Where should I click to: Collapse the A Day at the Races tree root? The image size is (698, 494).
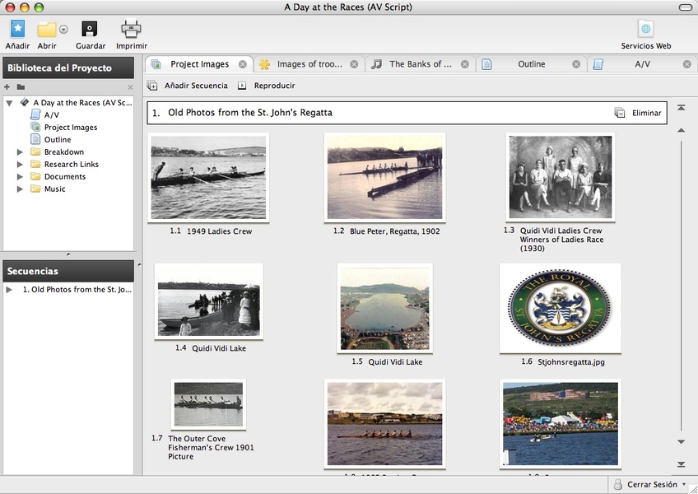tap(9, 103)
